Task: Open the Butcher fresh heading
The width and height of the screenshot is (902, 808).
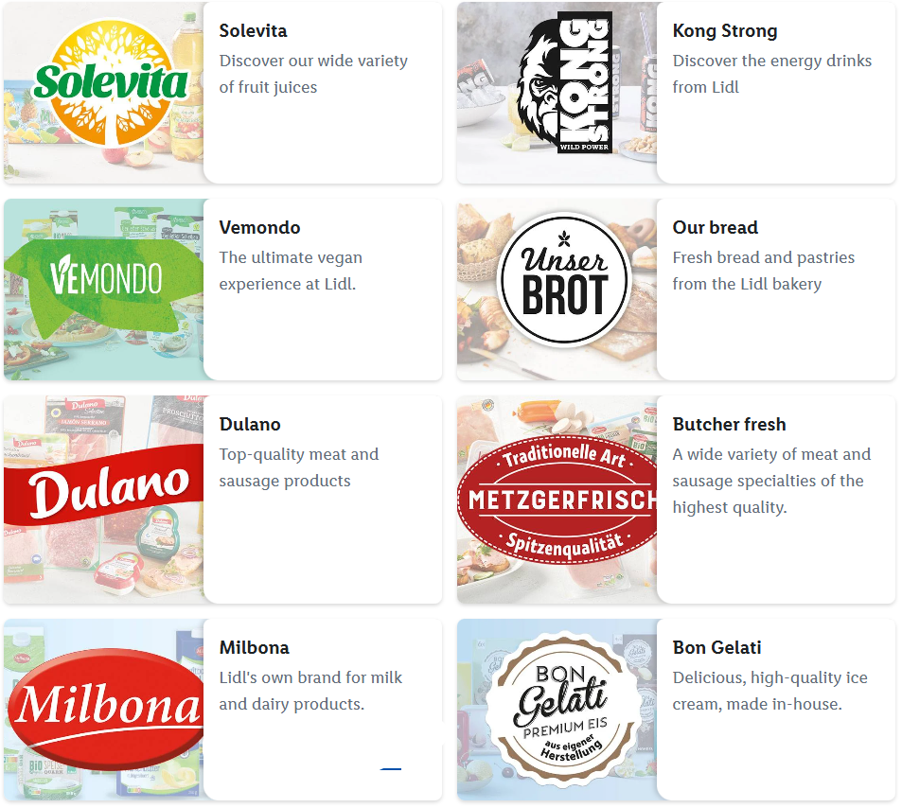Action: [729, 425]
